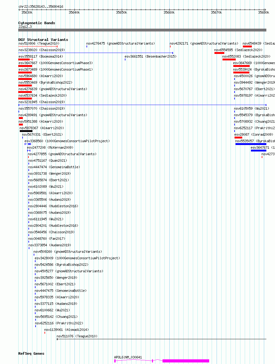The width and height of the screenshot is (275, 364).
Task: Click esv2477208 (McKernan2009) label
Action: (50, 147)
